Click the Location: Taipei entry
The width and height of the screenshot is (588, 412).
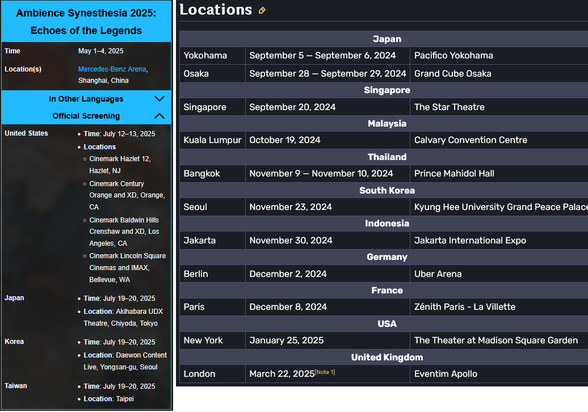[108, 399]
